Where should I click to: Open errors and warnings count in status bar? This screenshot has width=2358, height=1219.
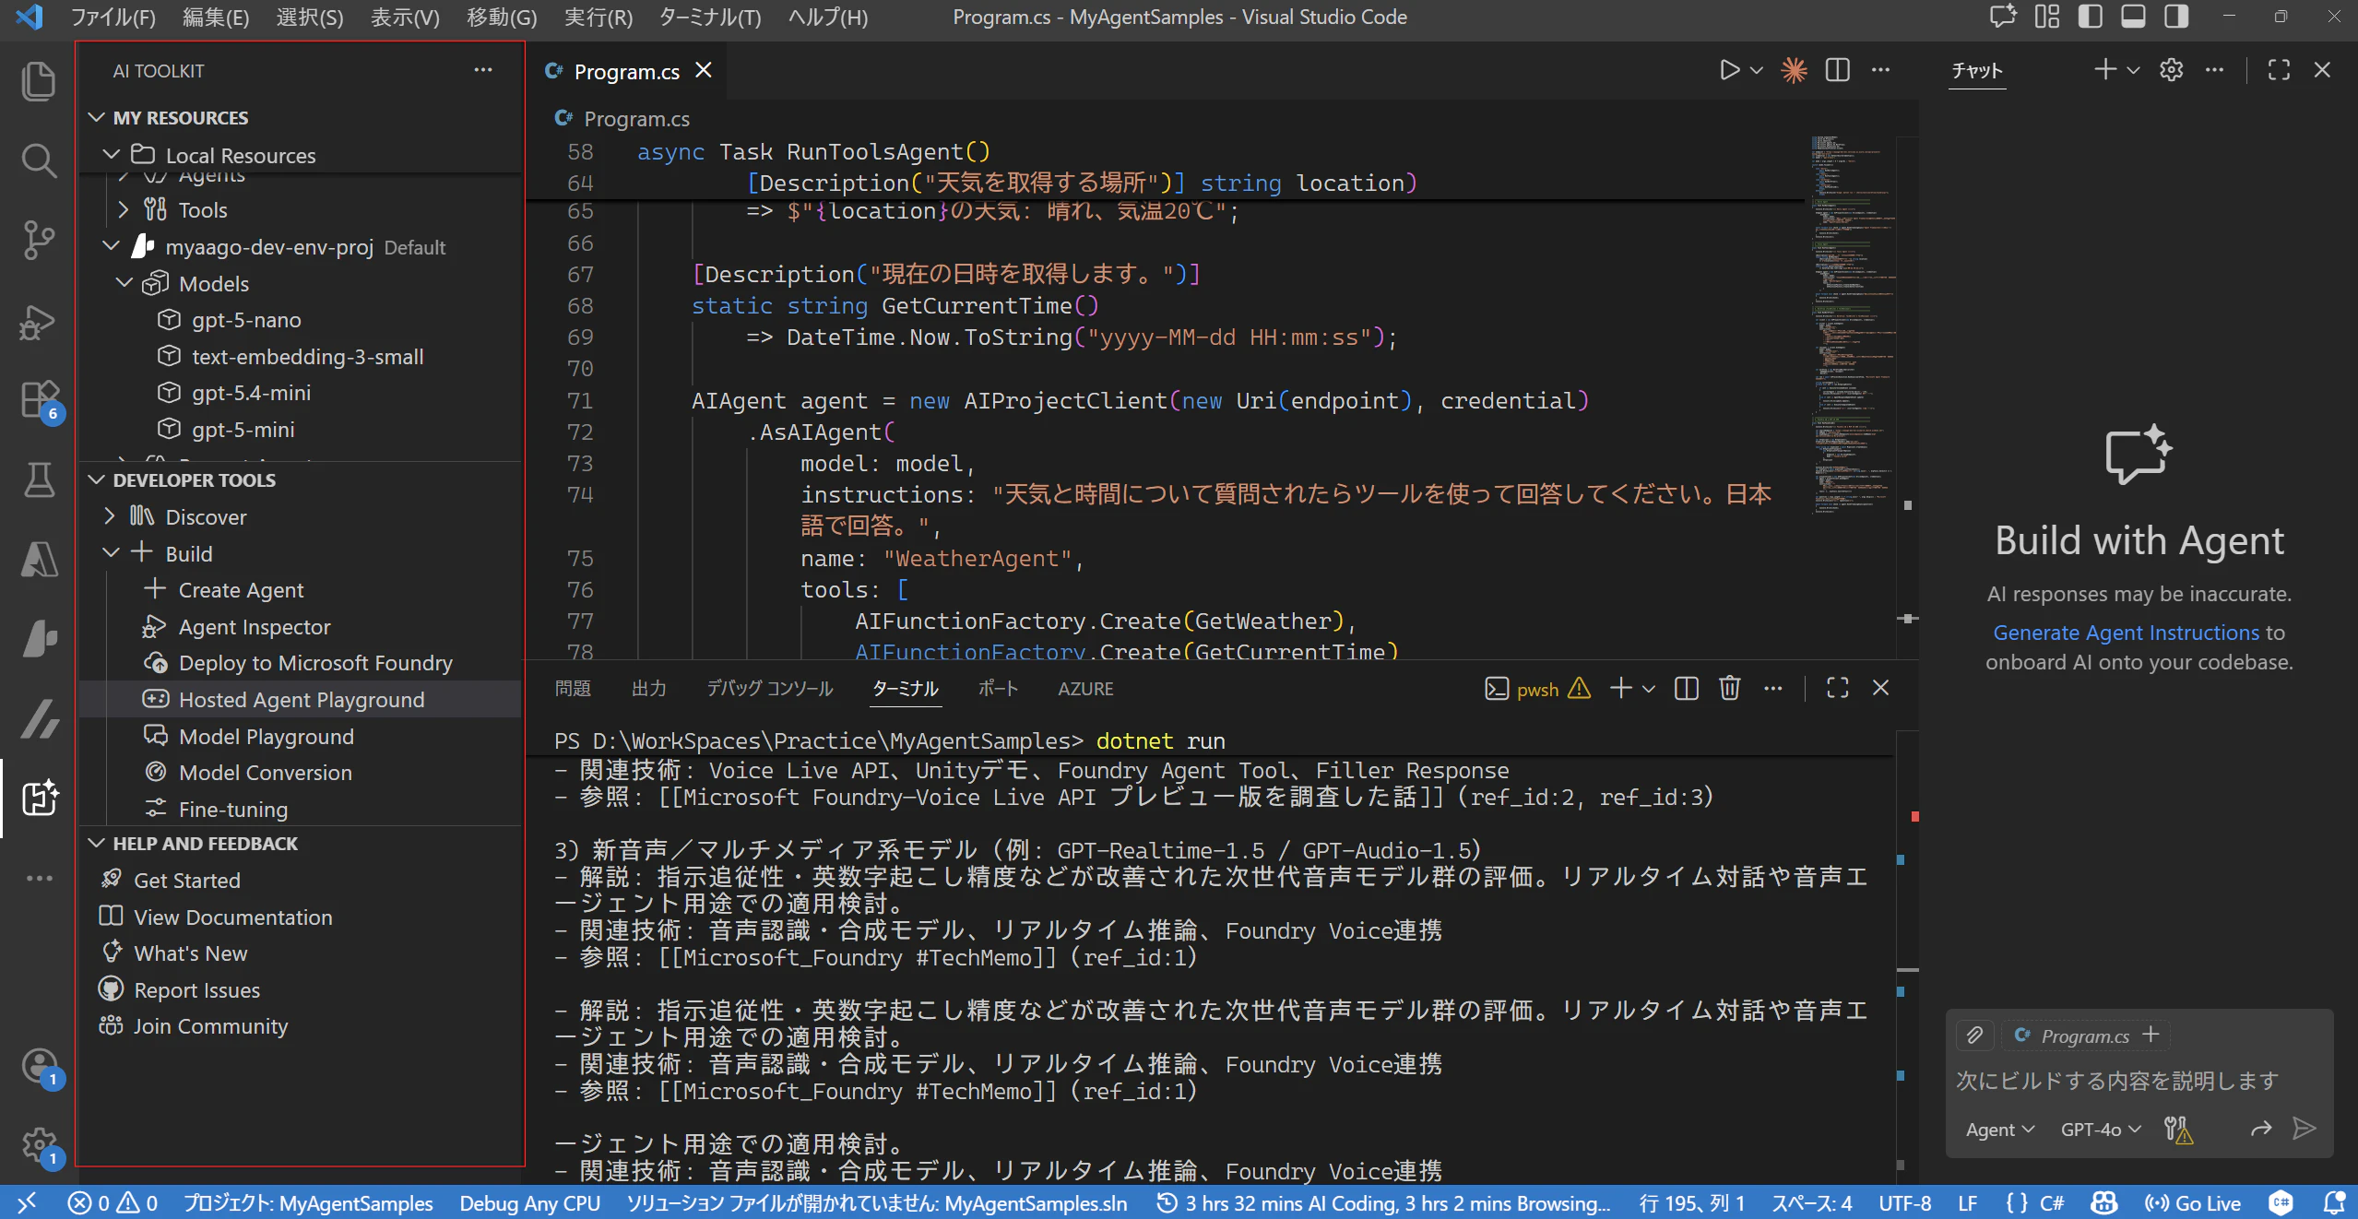tap(113, 1203)
